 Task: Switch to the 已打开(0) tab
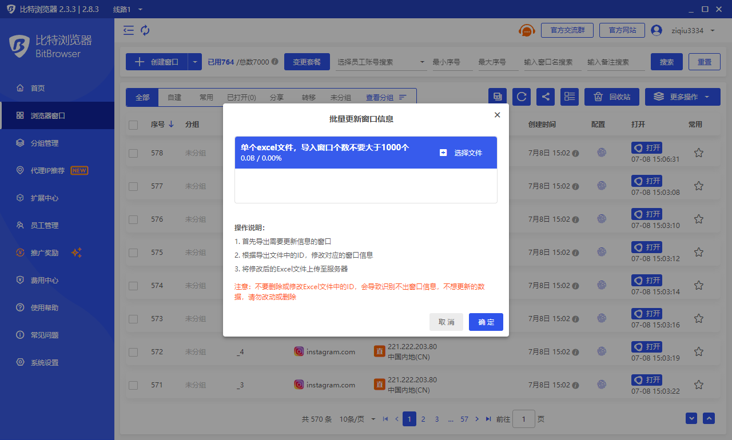pyautogui.click(x=241, y=97)
